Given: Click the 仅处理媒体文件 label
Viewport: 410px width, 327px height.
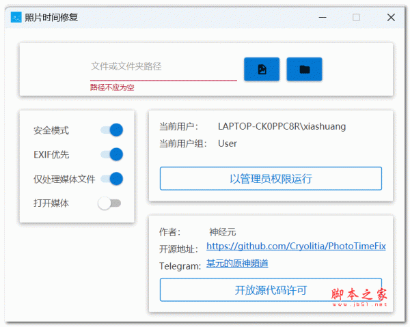Looking at the screenshot, I should click(64, 179).
